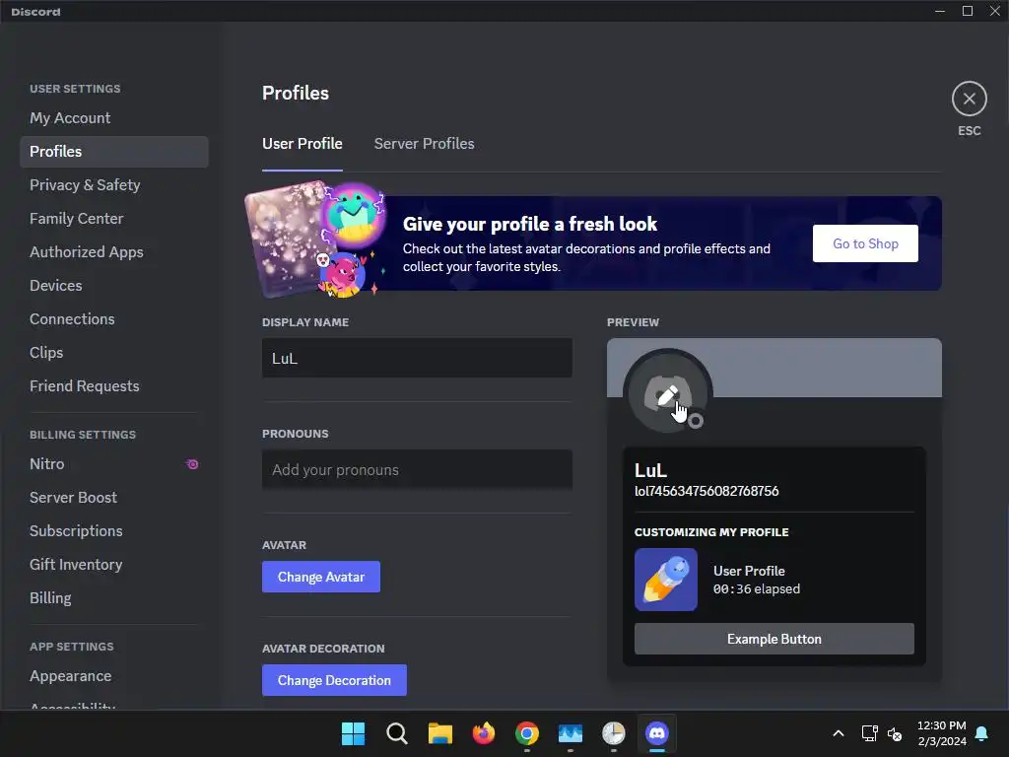Click the pencil activity icon under Customizing My Profile
The image size is (1009, 757).
[x=666, y=580]
